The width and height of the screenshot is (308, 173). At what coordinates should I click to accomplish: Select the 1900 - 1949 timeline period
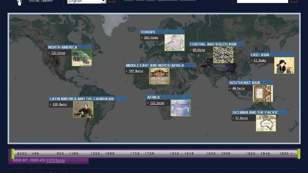tap(258, 153)
